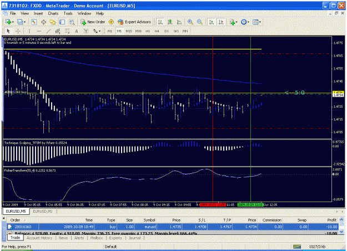Click the New Order button
347x251 pixels.
tap(93, 22)
